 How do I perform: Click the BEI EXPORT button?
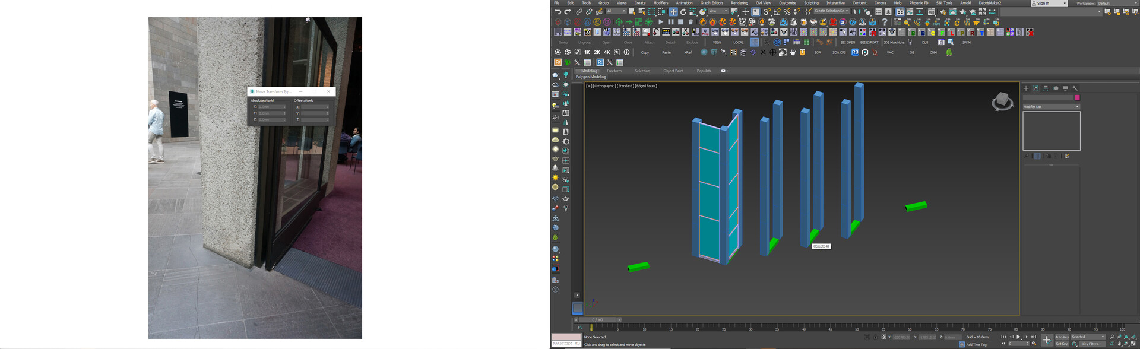point(869,42)
